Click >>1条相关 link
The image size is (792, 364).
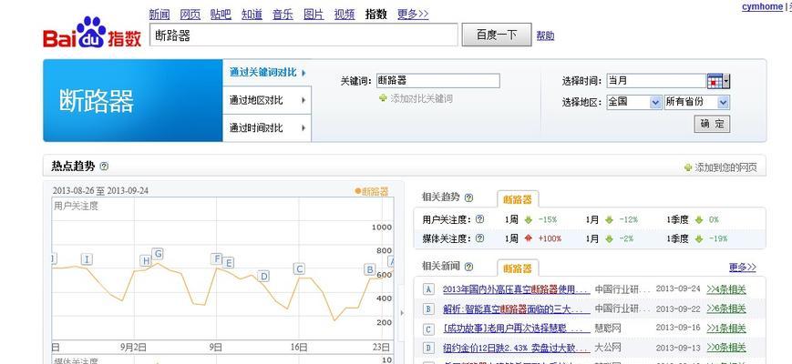[x=725, y=329]
